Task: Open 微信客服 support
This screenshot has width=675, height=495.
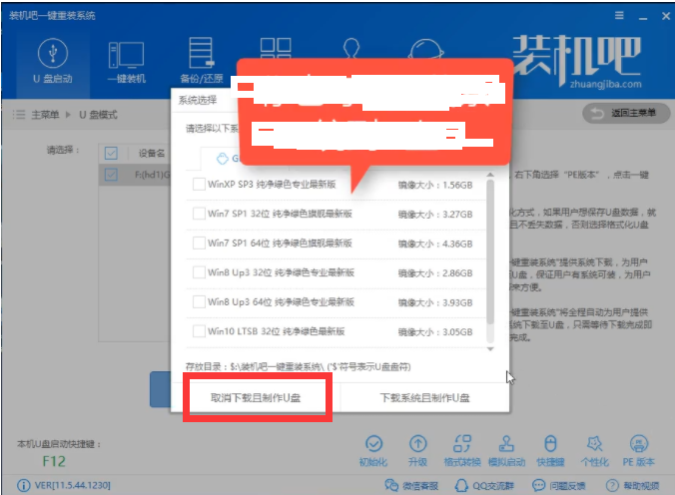Action: coord(411,486)
